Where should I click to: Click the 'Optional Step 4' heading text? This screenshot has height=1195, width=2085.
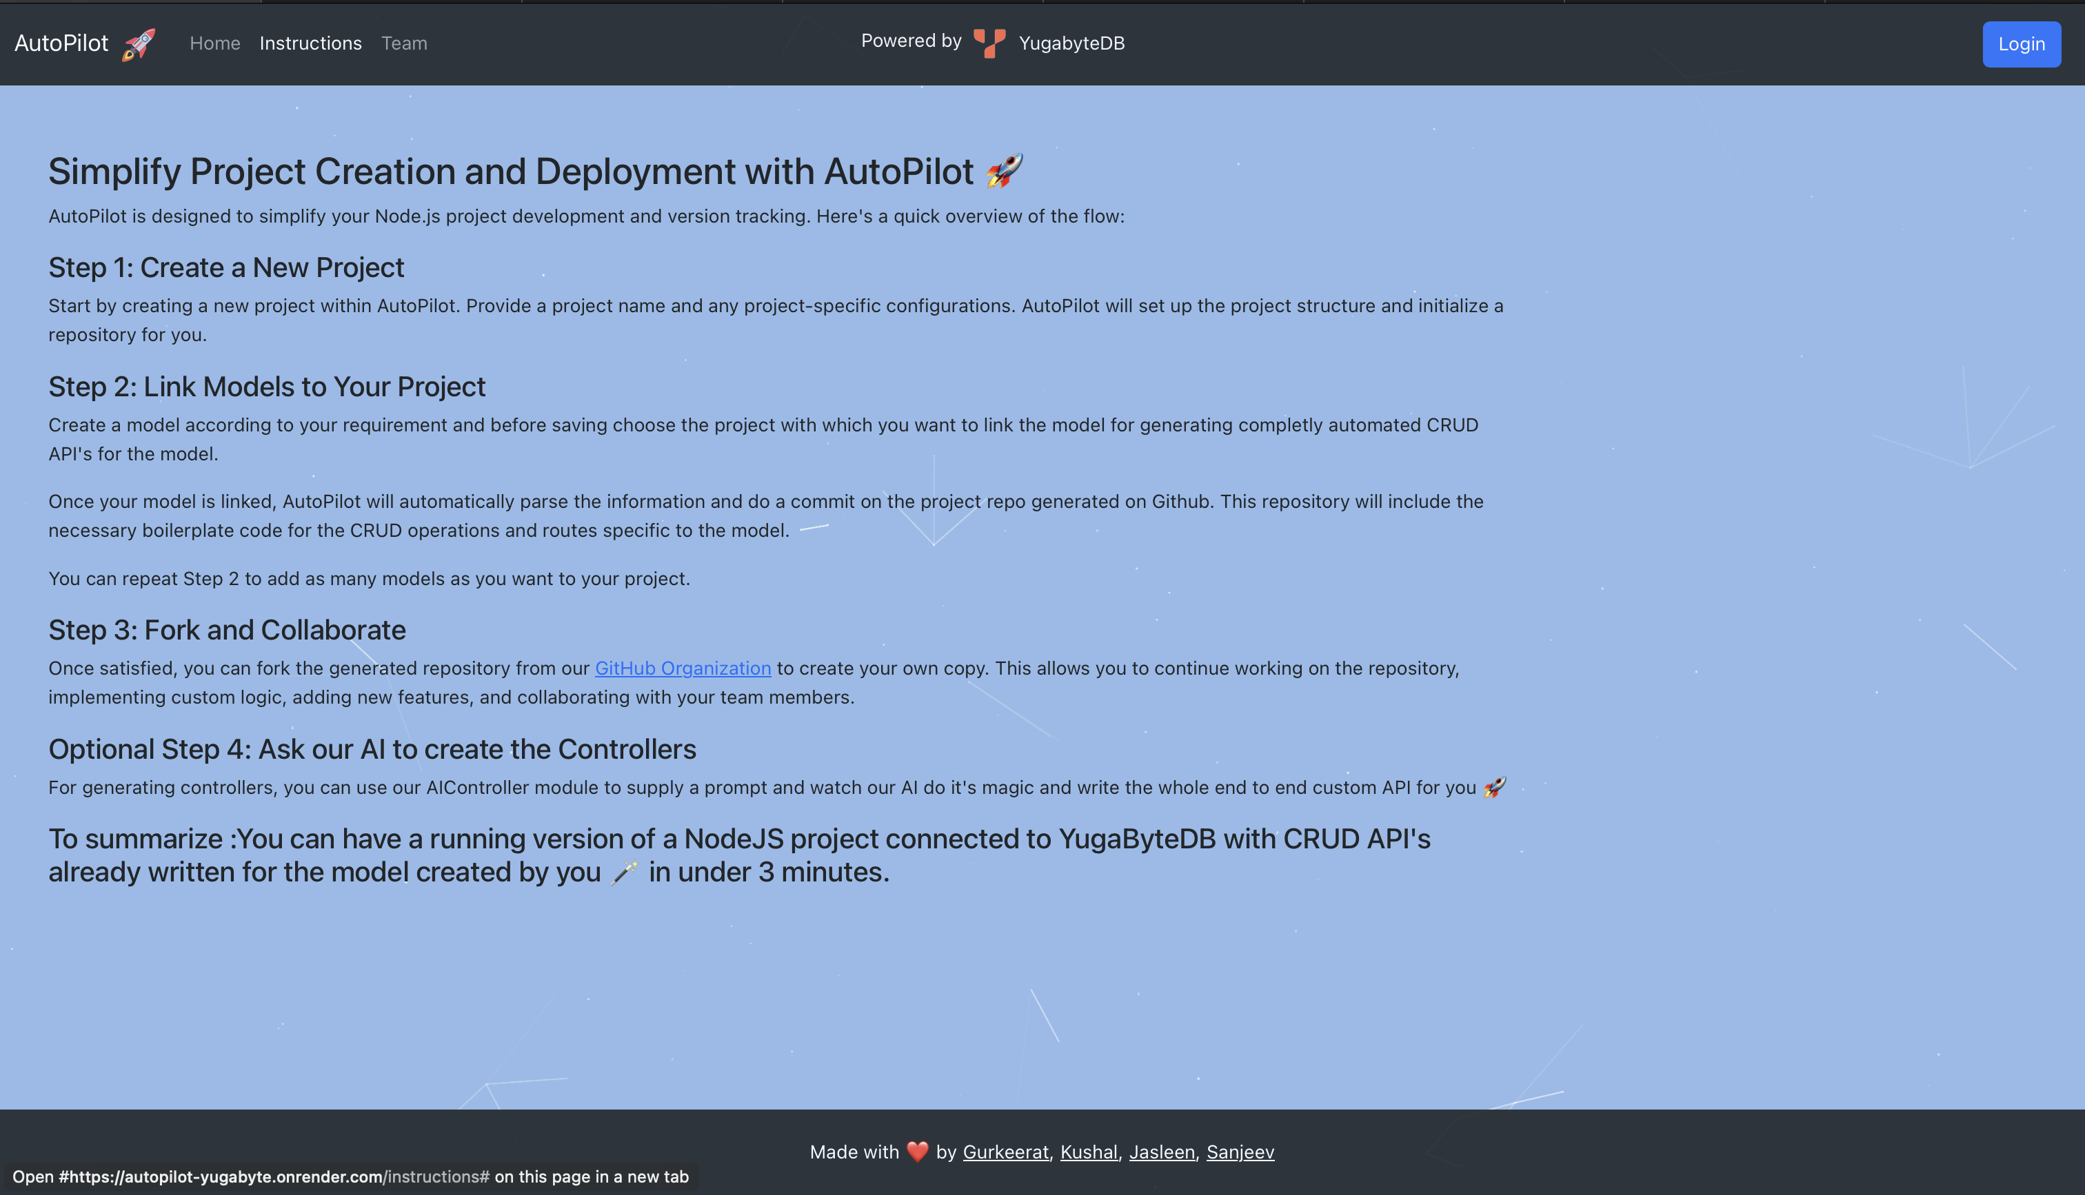coord(372,749)
